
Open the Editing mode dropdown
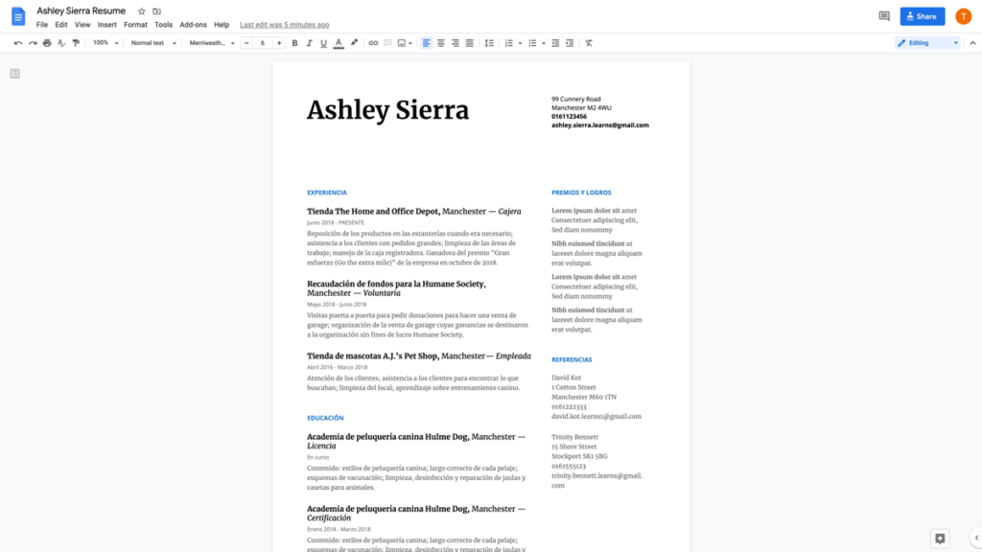click(926, 43)
